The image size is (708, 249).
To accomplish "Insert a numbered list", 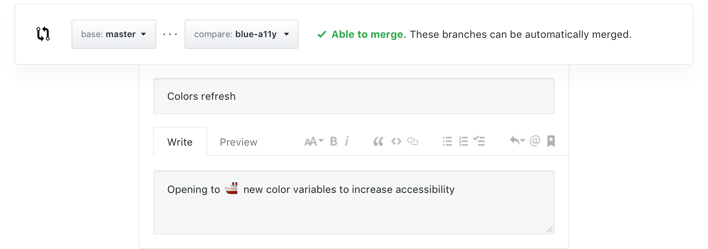I will click(x=463, y=141).
